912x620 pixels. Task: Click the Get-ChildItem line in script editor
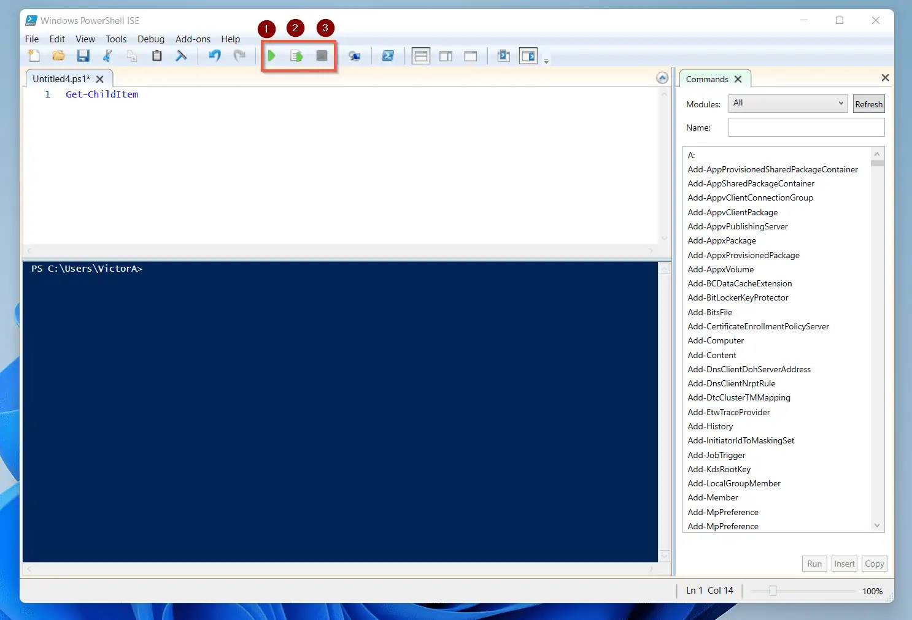(102, 94)
